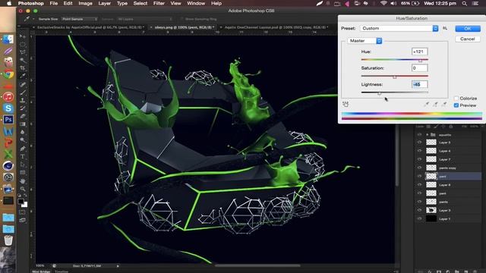
Task: Click the Lightness slider handle
Action: click(380, 93)
